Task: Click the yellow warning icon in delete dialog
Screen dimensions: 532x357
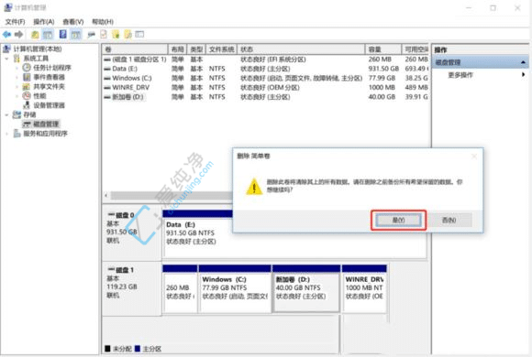Action: pos(254,187)
